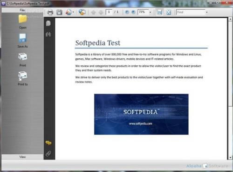Click the globe icon in the toolbar

82,12
